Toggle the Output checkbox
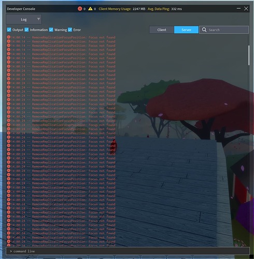Image resolution: width=254 pixels, height=259 pixels. click(x=9, y=30)
